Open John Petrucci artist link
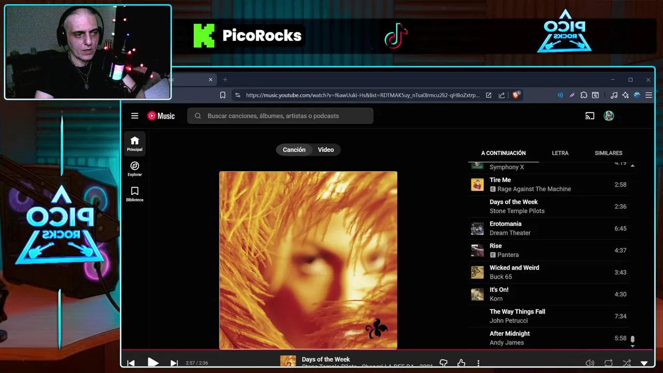The image size is (663, 373). tap(509, 321)
